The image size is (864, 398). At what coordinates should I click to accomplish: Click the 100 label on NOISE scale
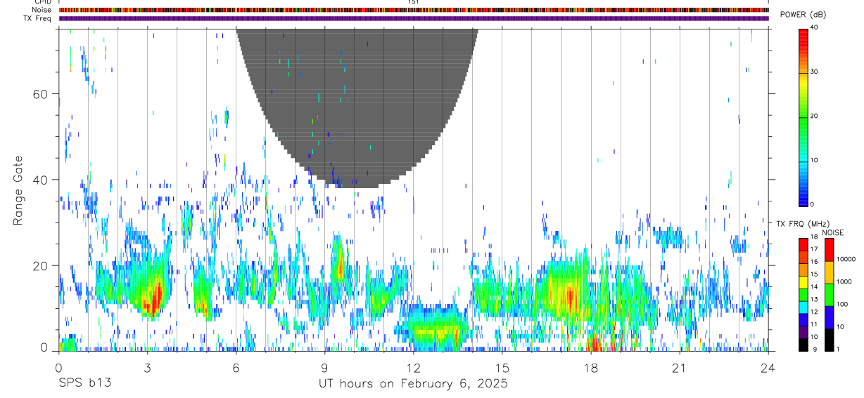tap(842, 304)
